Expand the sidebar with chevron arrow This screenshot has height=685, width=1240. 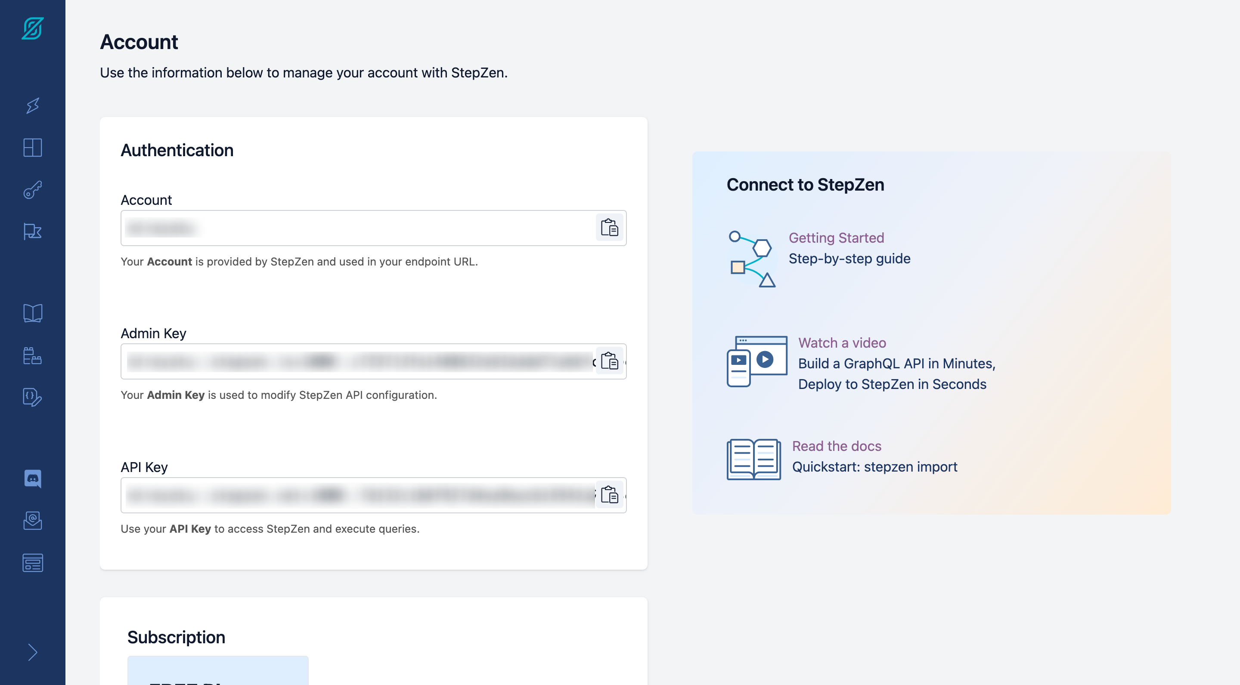[33, 652]
